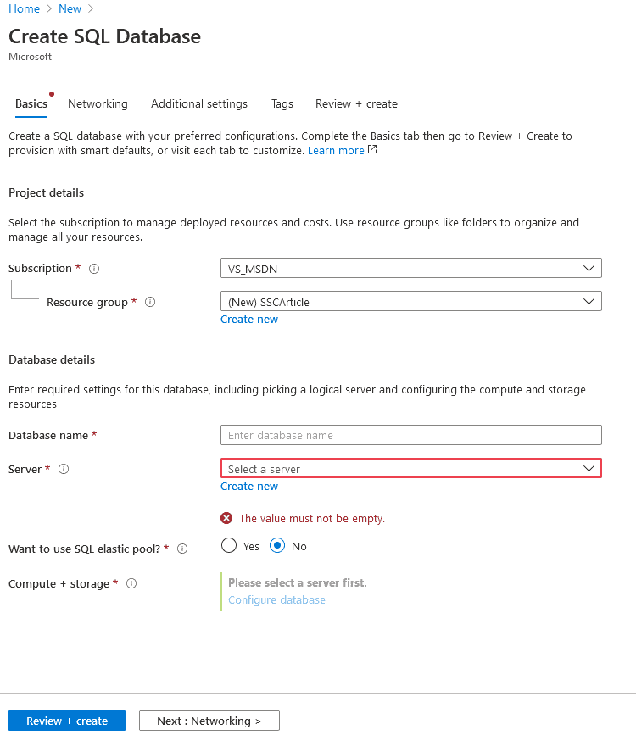
Task: Click the Resource group info icon
Action: coord(150,303)
